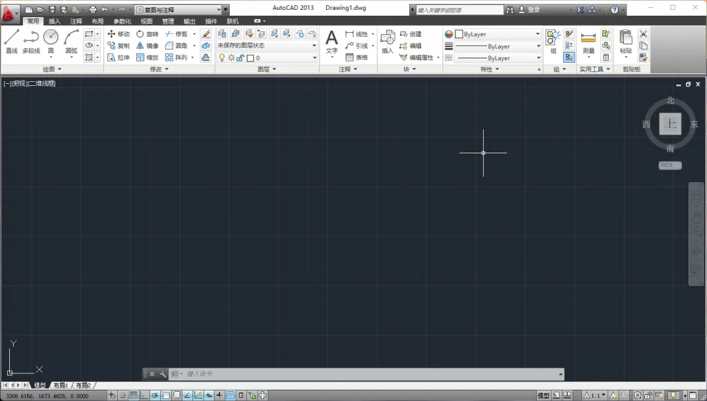Toggle grid display in status bar

tap(134, 396)
